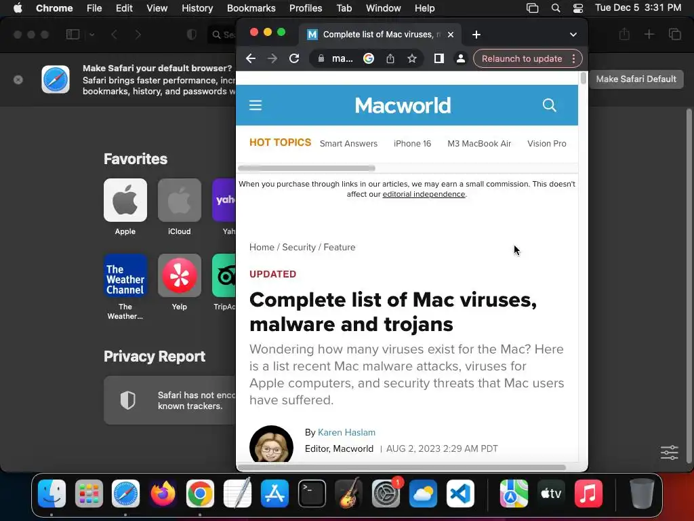This screenshot has width=694, height=521.
Task: Open Apple favorite in Safari
Action: pyautogui.click(x=125, y=200)
